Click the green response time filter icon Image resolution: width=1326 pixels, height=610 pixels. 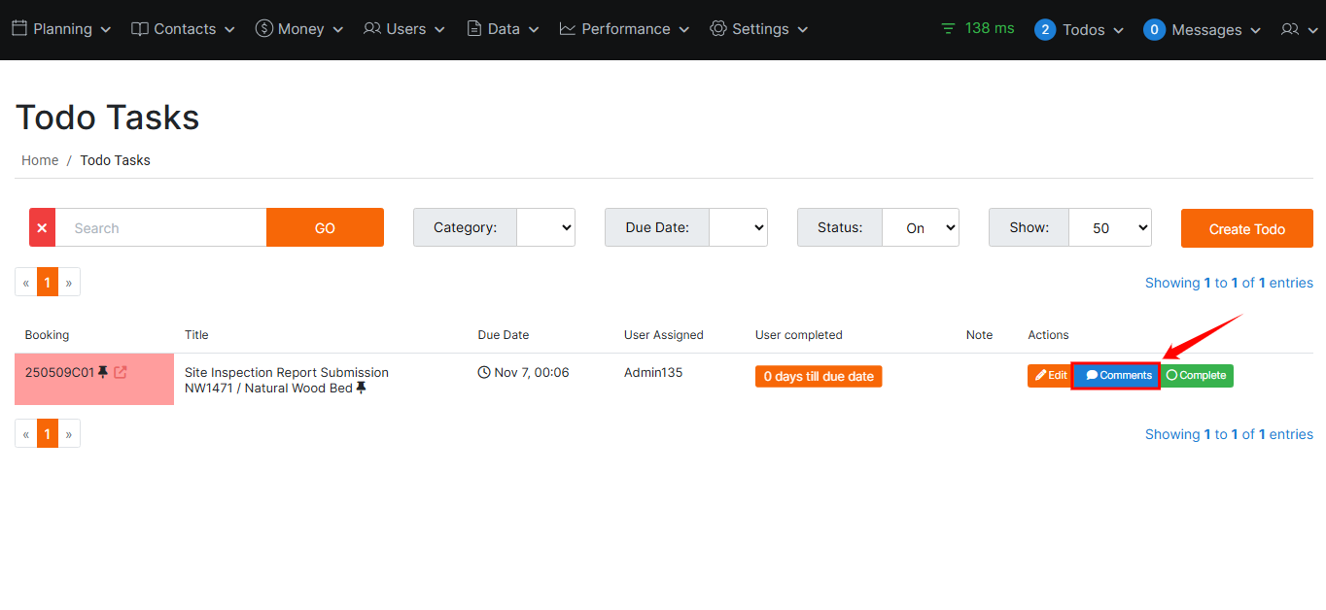click(x=948, y=29)
